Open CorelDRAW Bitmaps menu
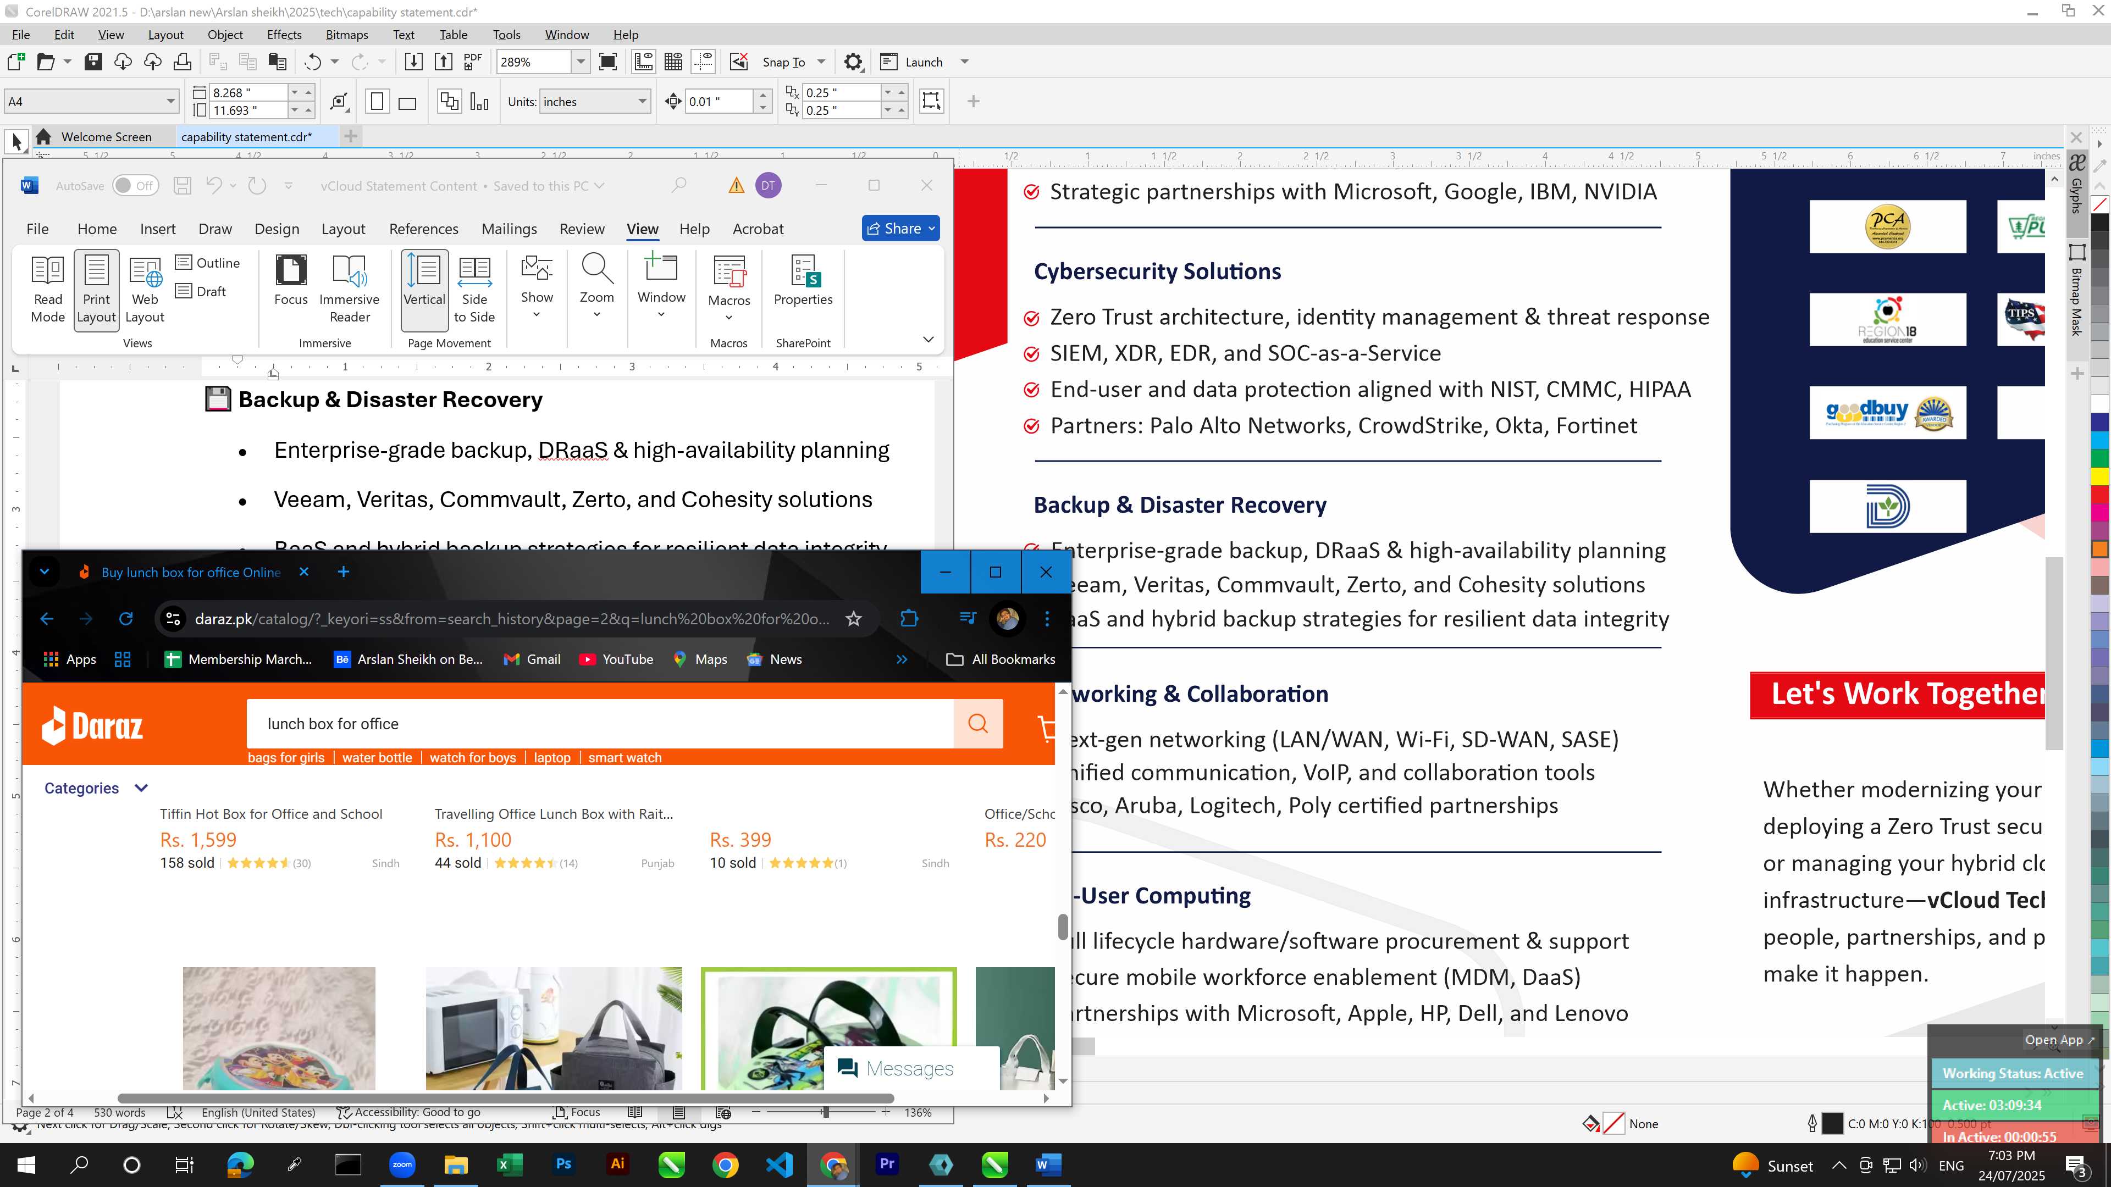The width and height of the screenshot is (2111, 1187). click(347, 35)
